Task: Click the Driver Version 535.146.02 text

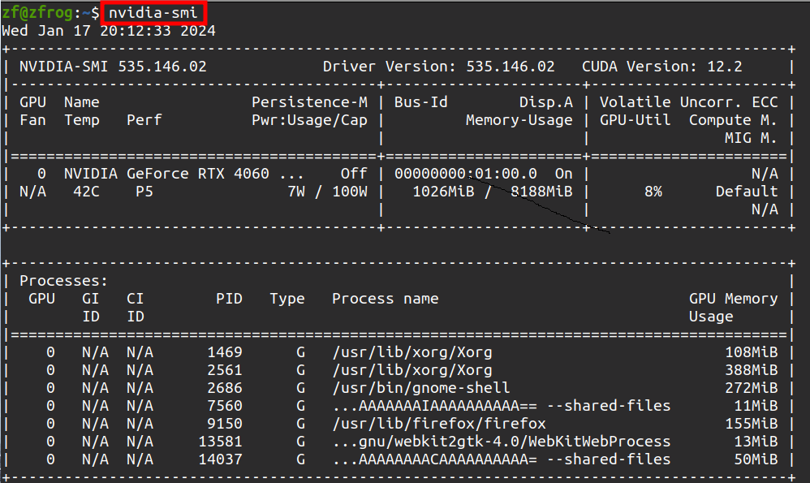Action: coord(438,67)
